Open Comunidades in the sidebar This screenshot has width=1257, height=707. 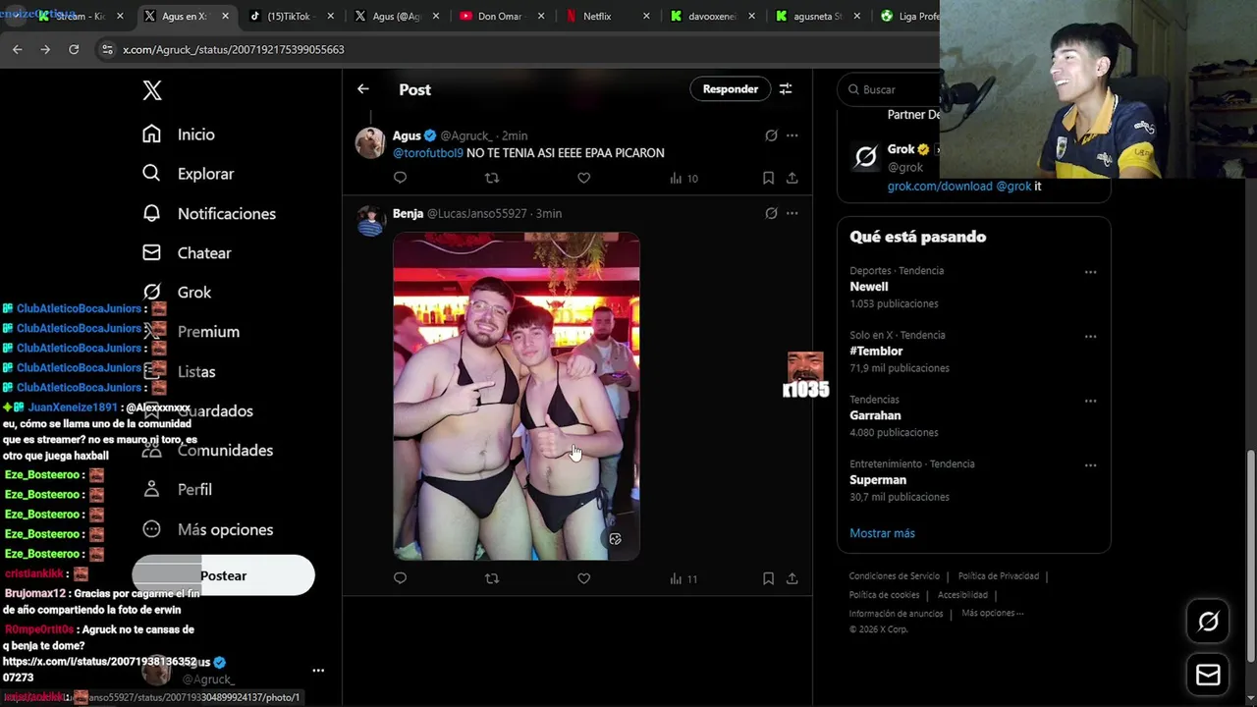point(207,450)
